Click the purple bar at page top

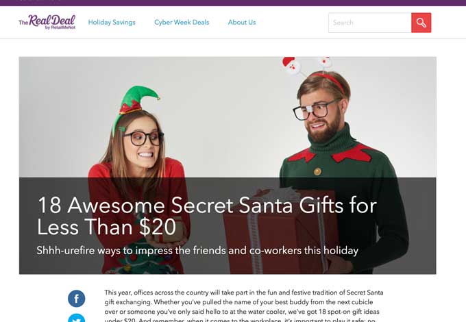point(233,3)
